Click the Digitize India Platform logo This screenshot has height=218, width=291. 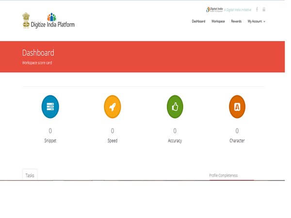pyautogui.click(x=48, y=21)
